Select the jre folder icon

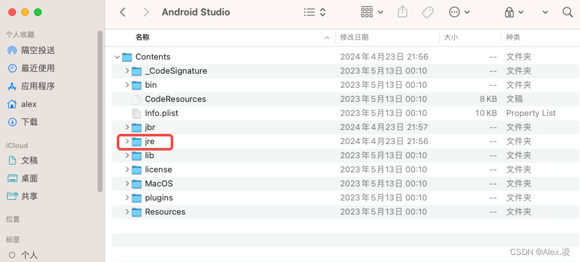(x=137, y=142)
